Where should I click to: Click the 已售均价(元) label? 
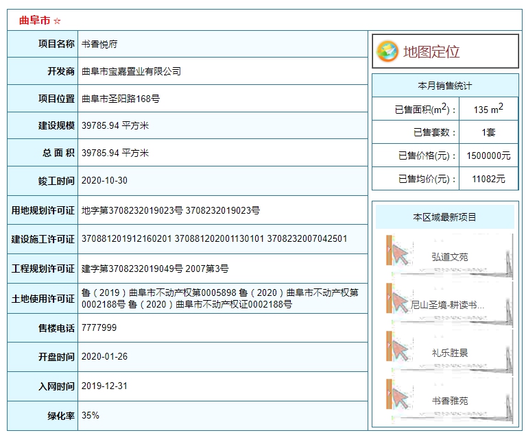(x=427, y=179)
